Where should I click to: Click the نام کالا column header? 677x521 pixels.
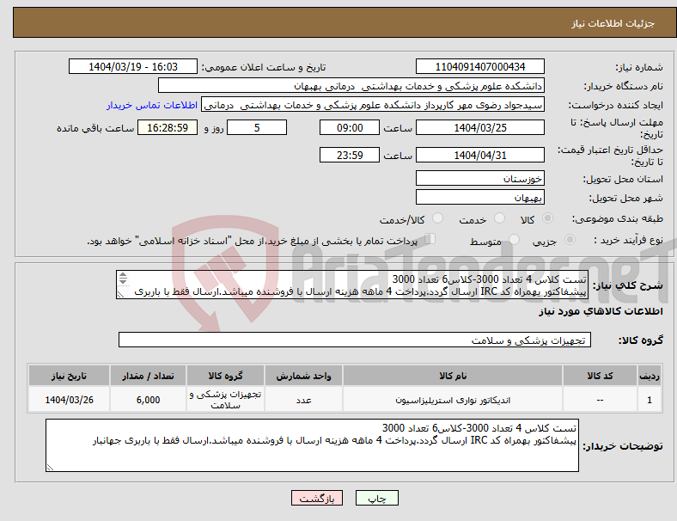(453, 376)
